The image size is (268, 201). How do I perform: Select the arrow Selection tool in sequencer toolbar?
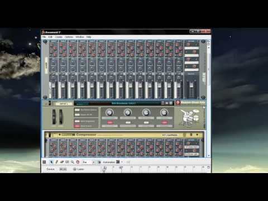click(x=51, y=162)
